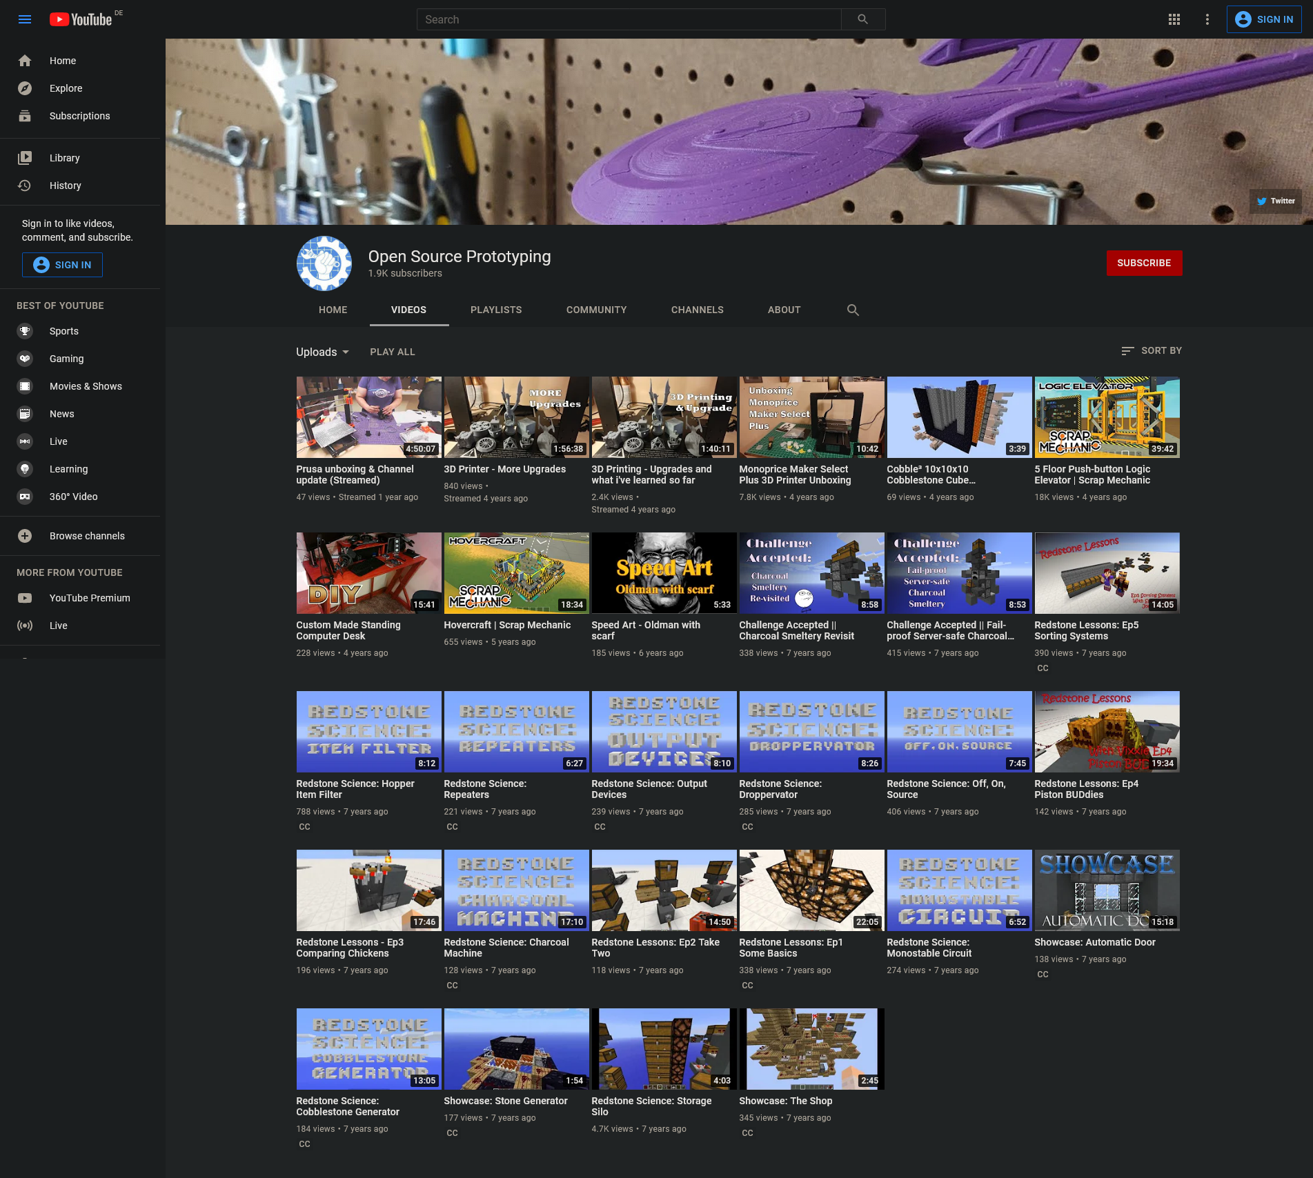Click Sign In button in sidebar
The image size is (1313, 1178).
click(x=62, y=265)
